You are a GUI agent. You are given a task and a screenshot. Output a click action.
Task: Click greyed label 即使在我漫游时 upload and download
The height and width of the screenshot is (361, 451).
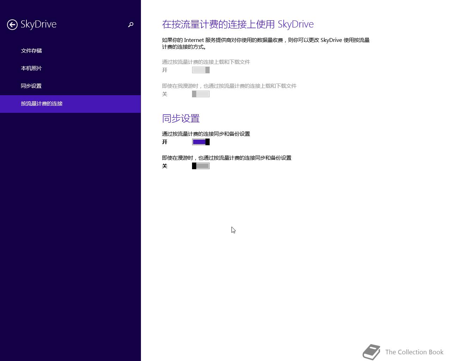[x=229, y=86]
